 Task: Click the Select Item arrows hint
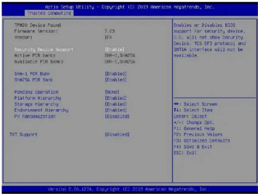coord(193,110)
